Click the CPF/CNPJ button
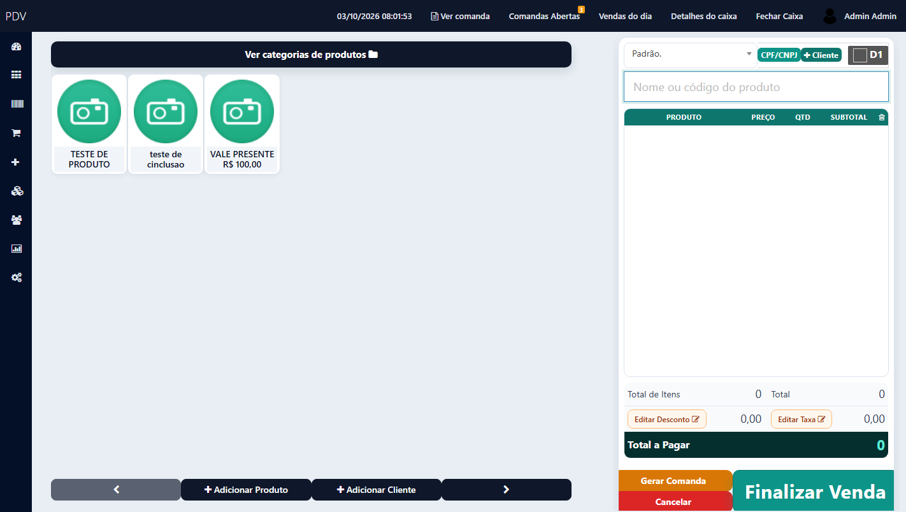 pos(779,55)
